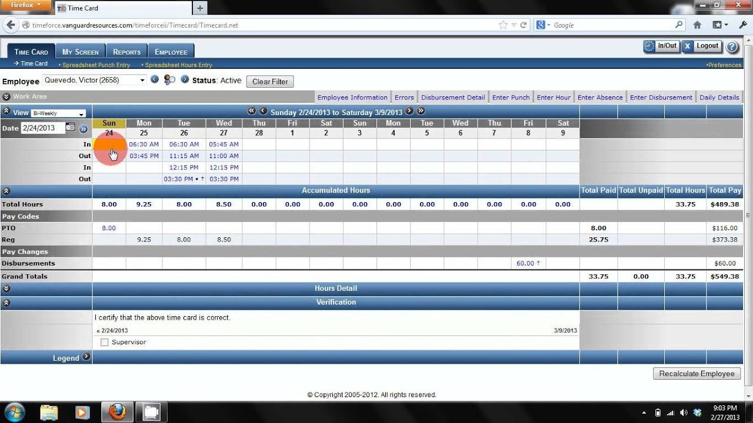
Task: Open file explorer from the taskbar
Action: (49, 412)
